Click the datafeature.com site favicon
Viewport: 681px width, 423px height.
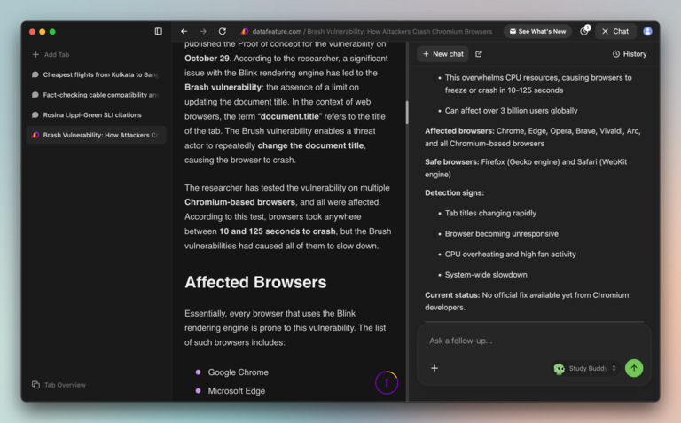[x=245, y=31]
